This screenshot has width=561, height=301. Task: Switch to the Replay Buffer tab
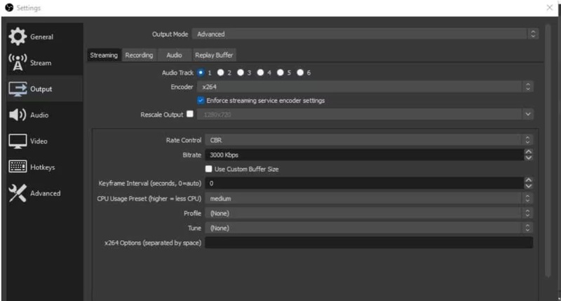click(214, 55)
